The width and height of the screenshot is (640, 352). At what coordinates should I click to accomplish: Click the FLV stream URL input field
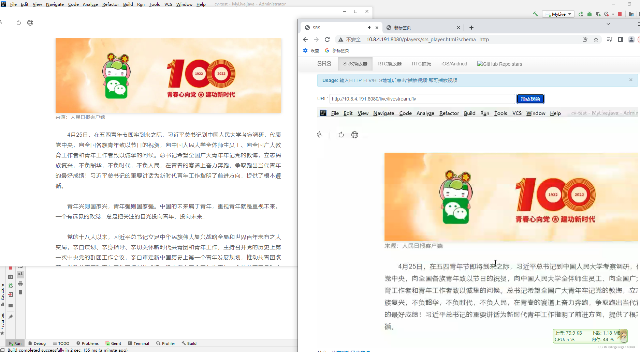click(422, 99)
